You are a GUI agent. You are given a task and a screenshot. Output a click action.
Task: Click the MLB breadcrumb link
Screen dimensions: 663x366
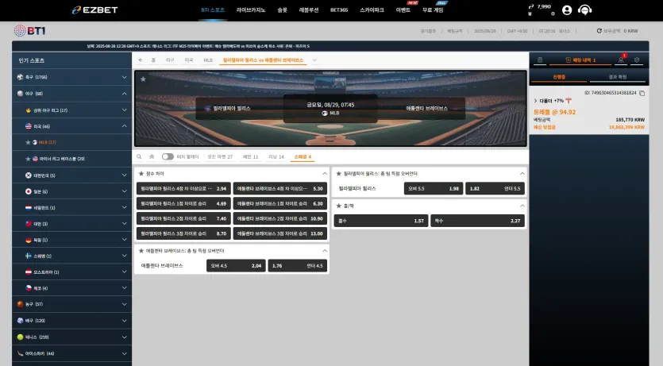click(x=208, y=60)
